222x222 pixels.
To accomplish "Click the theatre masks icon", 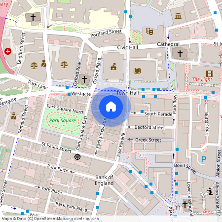I will click(149, 31).
